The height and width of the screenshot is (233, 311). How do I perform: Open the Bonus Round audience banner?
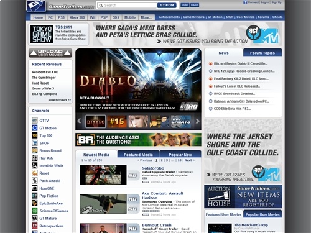point(138,140)
